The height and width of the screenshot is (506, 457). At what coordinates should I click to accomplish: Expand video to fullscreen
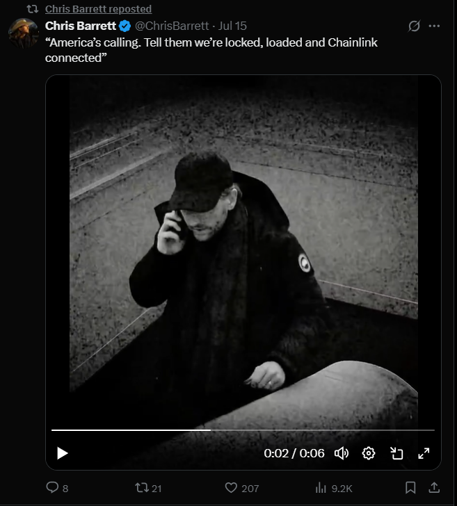[x=424, y=453]
